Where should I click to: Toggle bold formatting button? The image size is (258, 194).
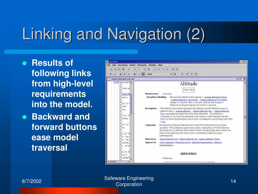tap(135, 74)
